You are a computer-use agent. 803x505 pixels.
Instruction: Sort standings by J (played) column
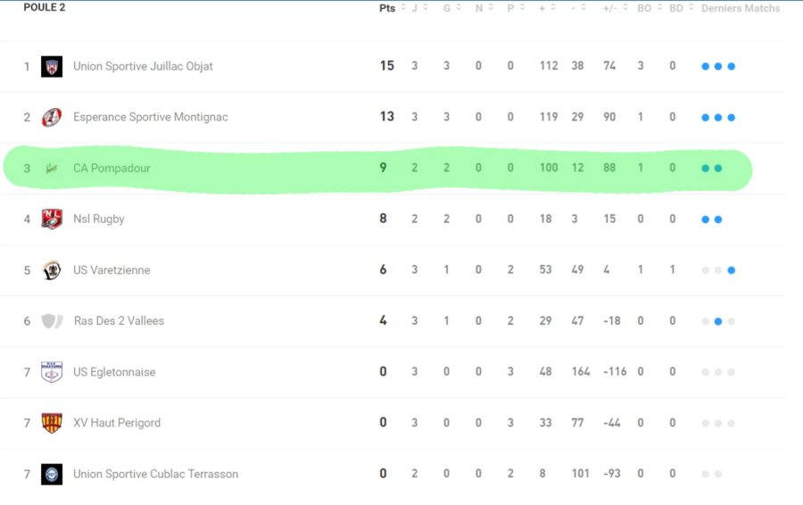(415, 8)
